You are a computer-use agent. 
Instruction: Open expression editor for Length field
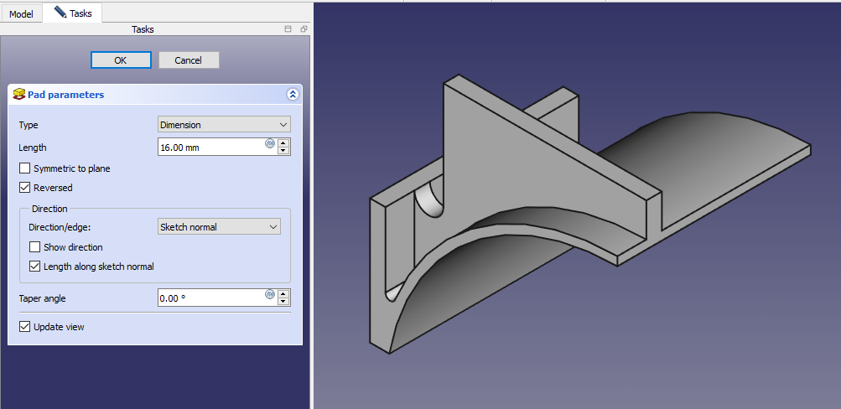[270, 143]
